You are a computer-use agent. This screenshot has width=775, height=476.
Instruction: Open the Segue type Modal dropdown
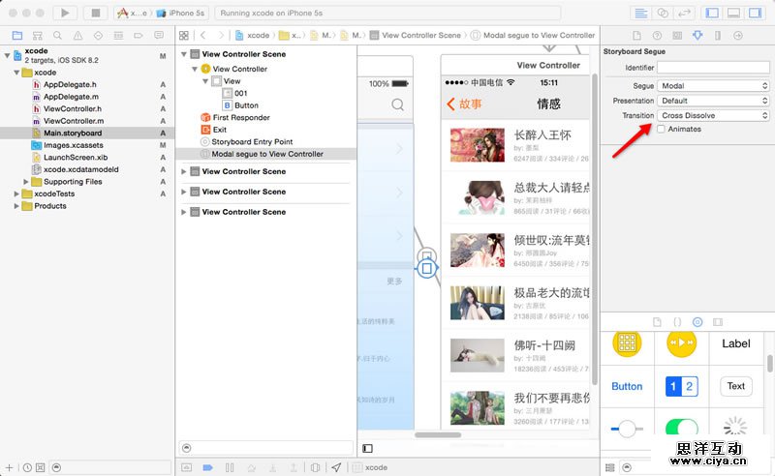click(713, 86)
